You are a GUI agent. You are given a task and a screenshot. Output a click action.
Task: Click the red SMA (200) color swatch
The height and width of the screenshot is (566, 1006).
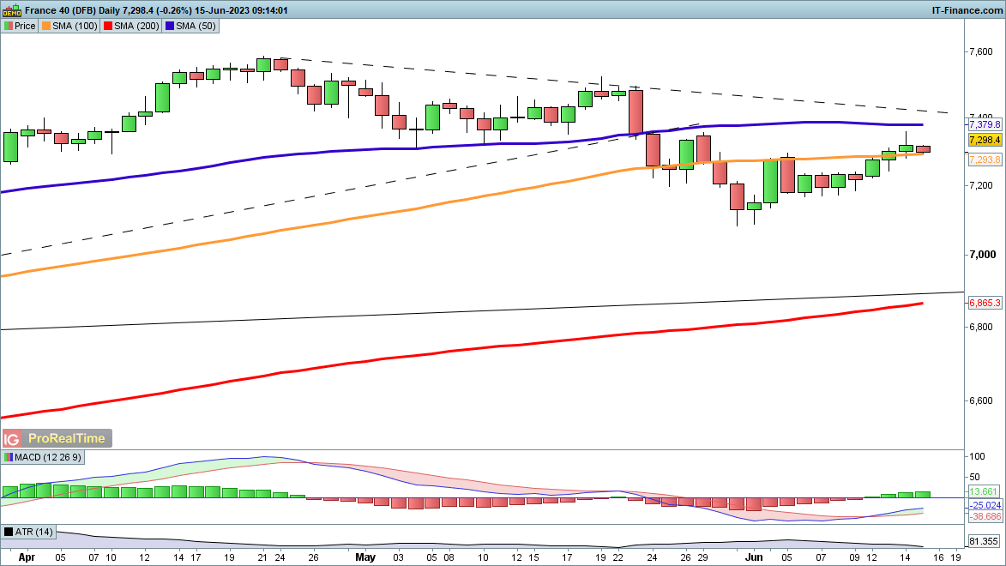pos(108,26)
